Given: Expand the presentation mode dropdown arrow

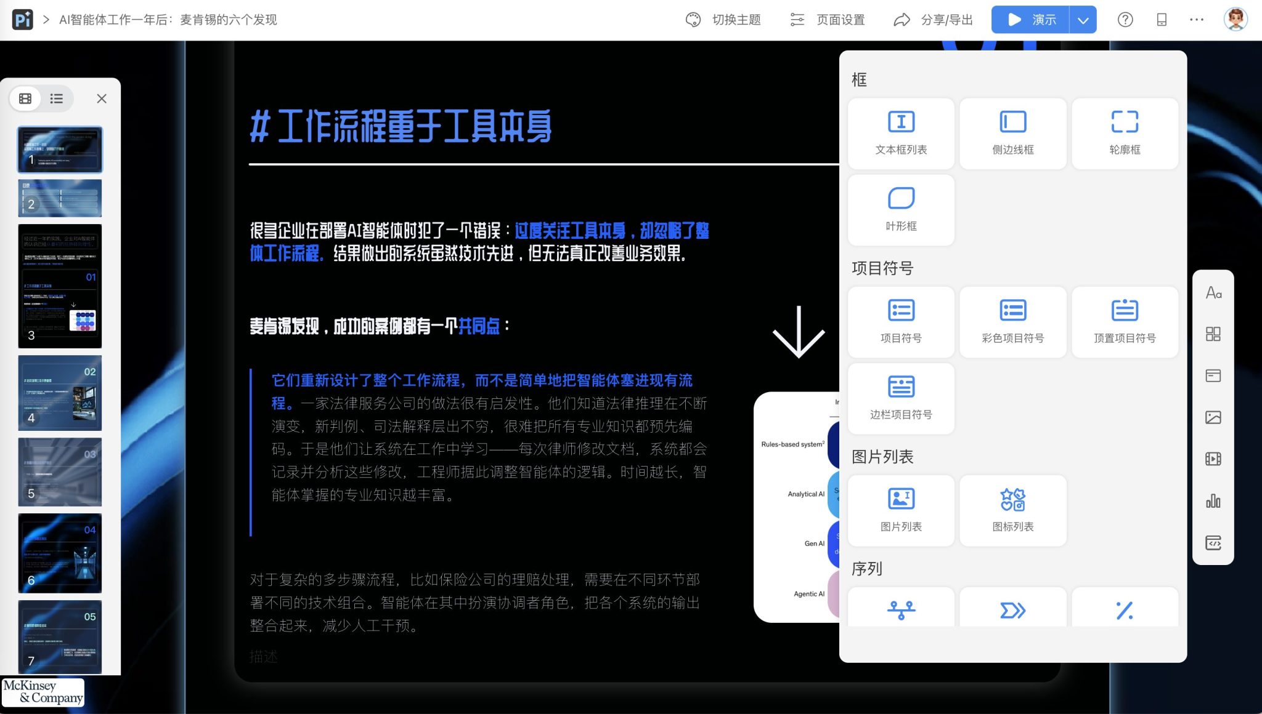Looking at the screenshot, I should click(x=1081, y=19).
